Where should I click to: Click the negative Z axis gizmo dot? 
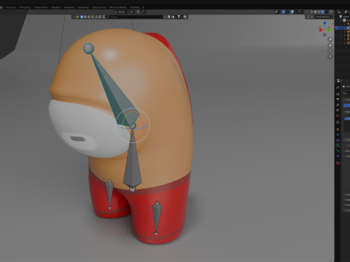pos(324,35)
